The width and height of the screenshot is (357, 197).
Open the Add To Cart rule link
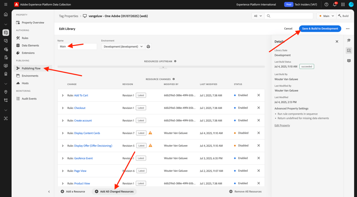(x=81, y=95)
